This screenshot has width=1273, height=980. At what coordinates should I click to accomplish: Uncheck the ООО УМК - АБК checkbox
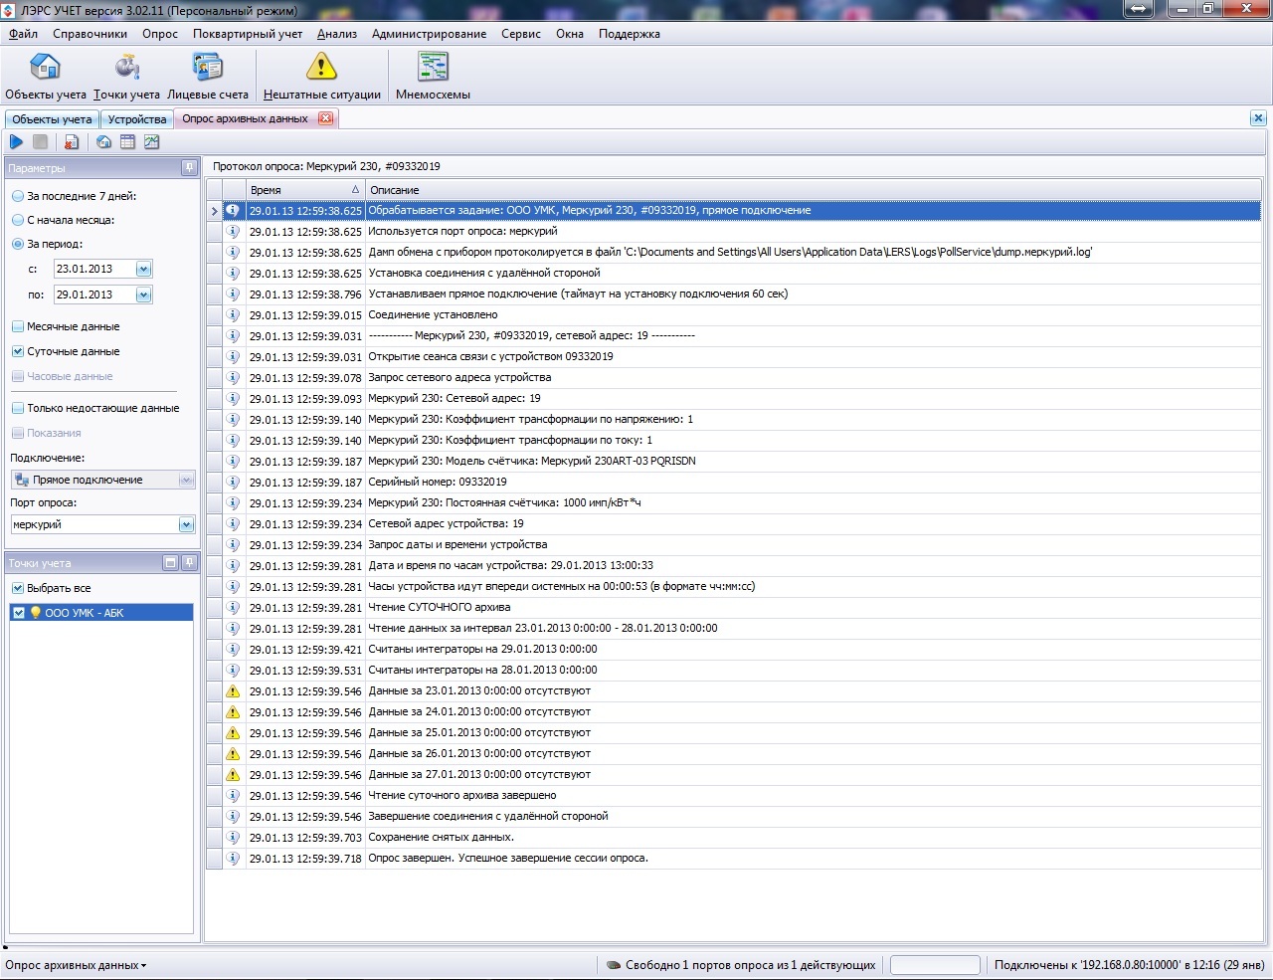tap(19, 613)
